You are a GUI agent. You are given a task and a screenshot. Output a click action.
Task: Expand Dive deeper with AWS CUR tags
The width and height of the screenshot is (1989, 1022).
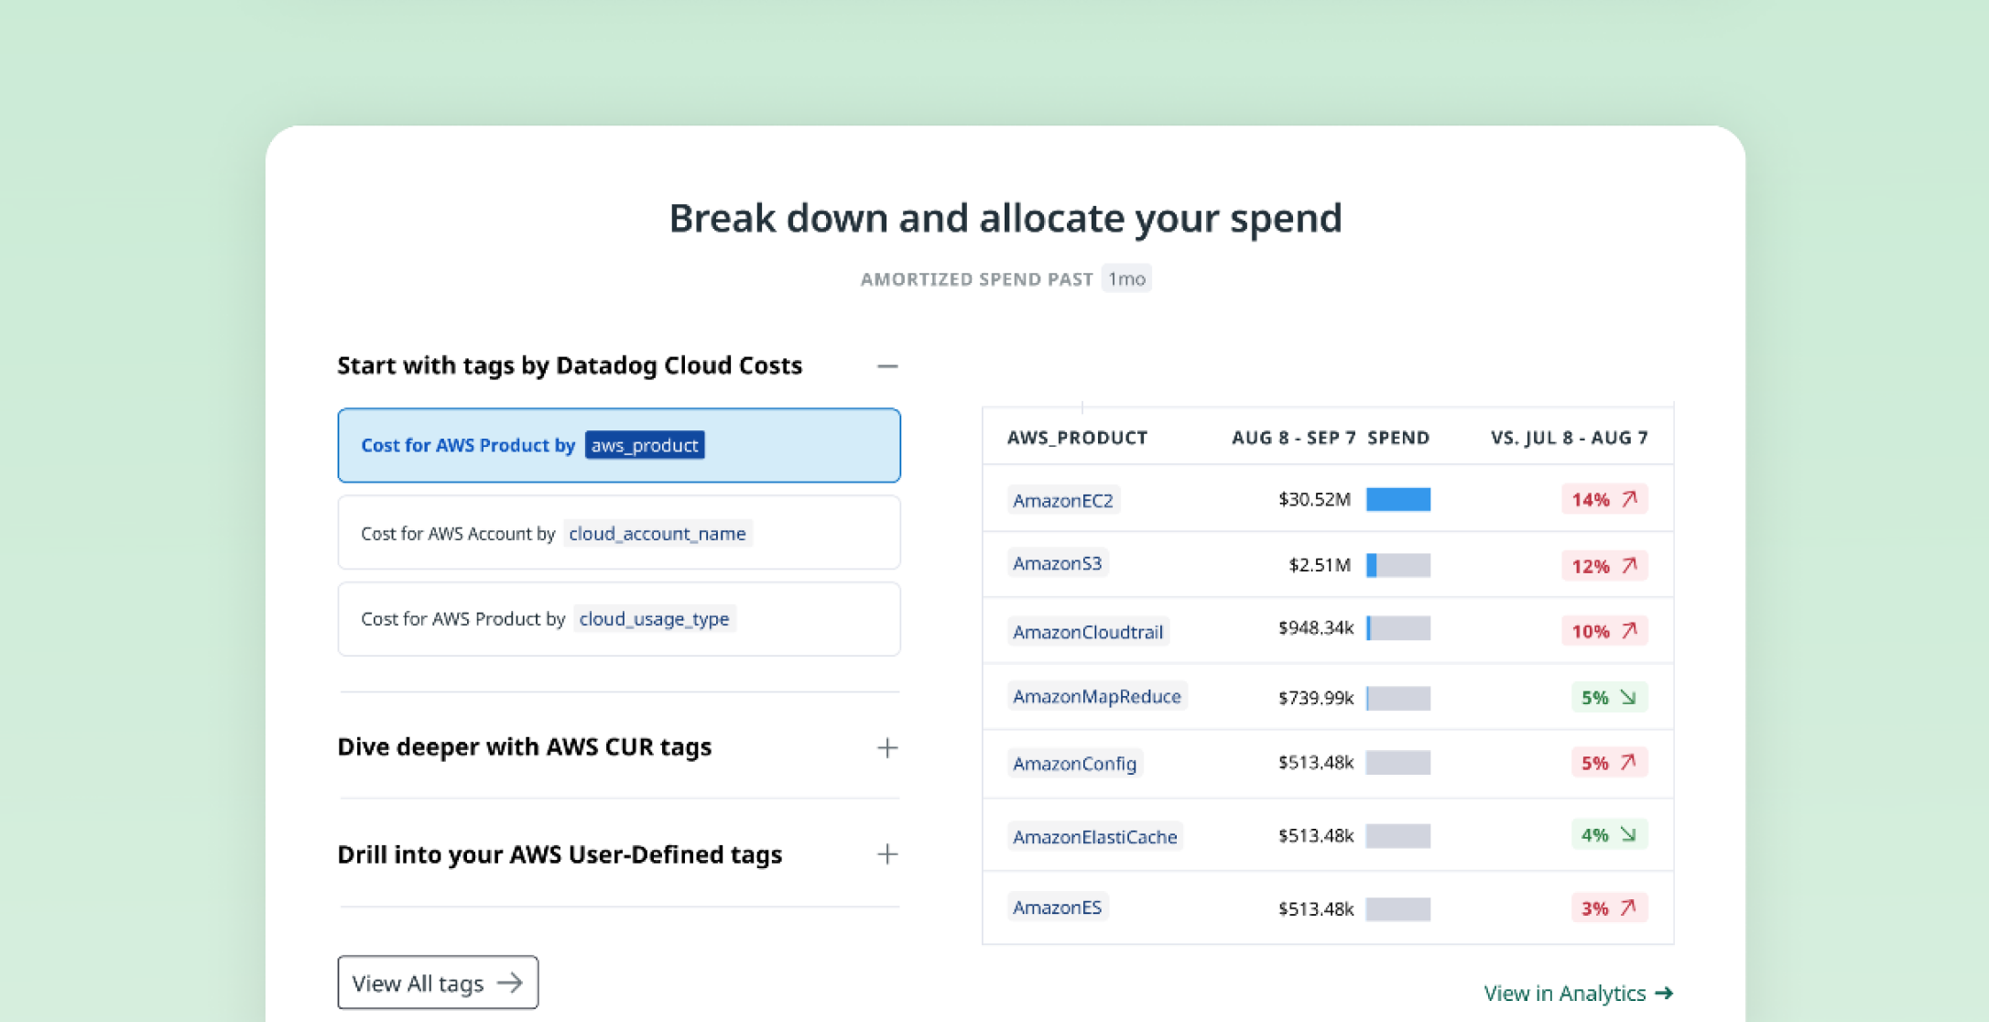pyautogui.click(x=886, y=748)
